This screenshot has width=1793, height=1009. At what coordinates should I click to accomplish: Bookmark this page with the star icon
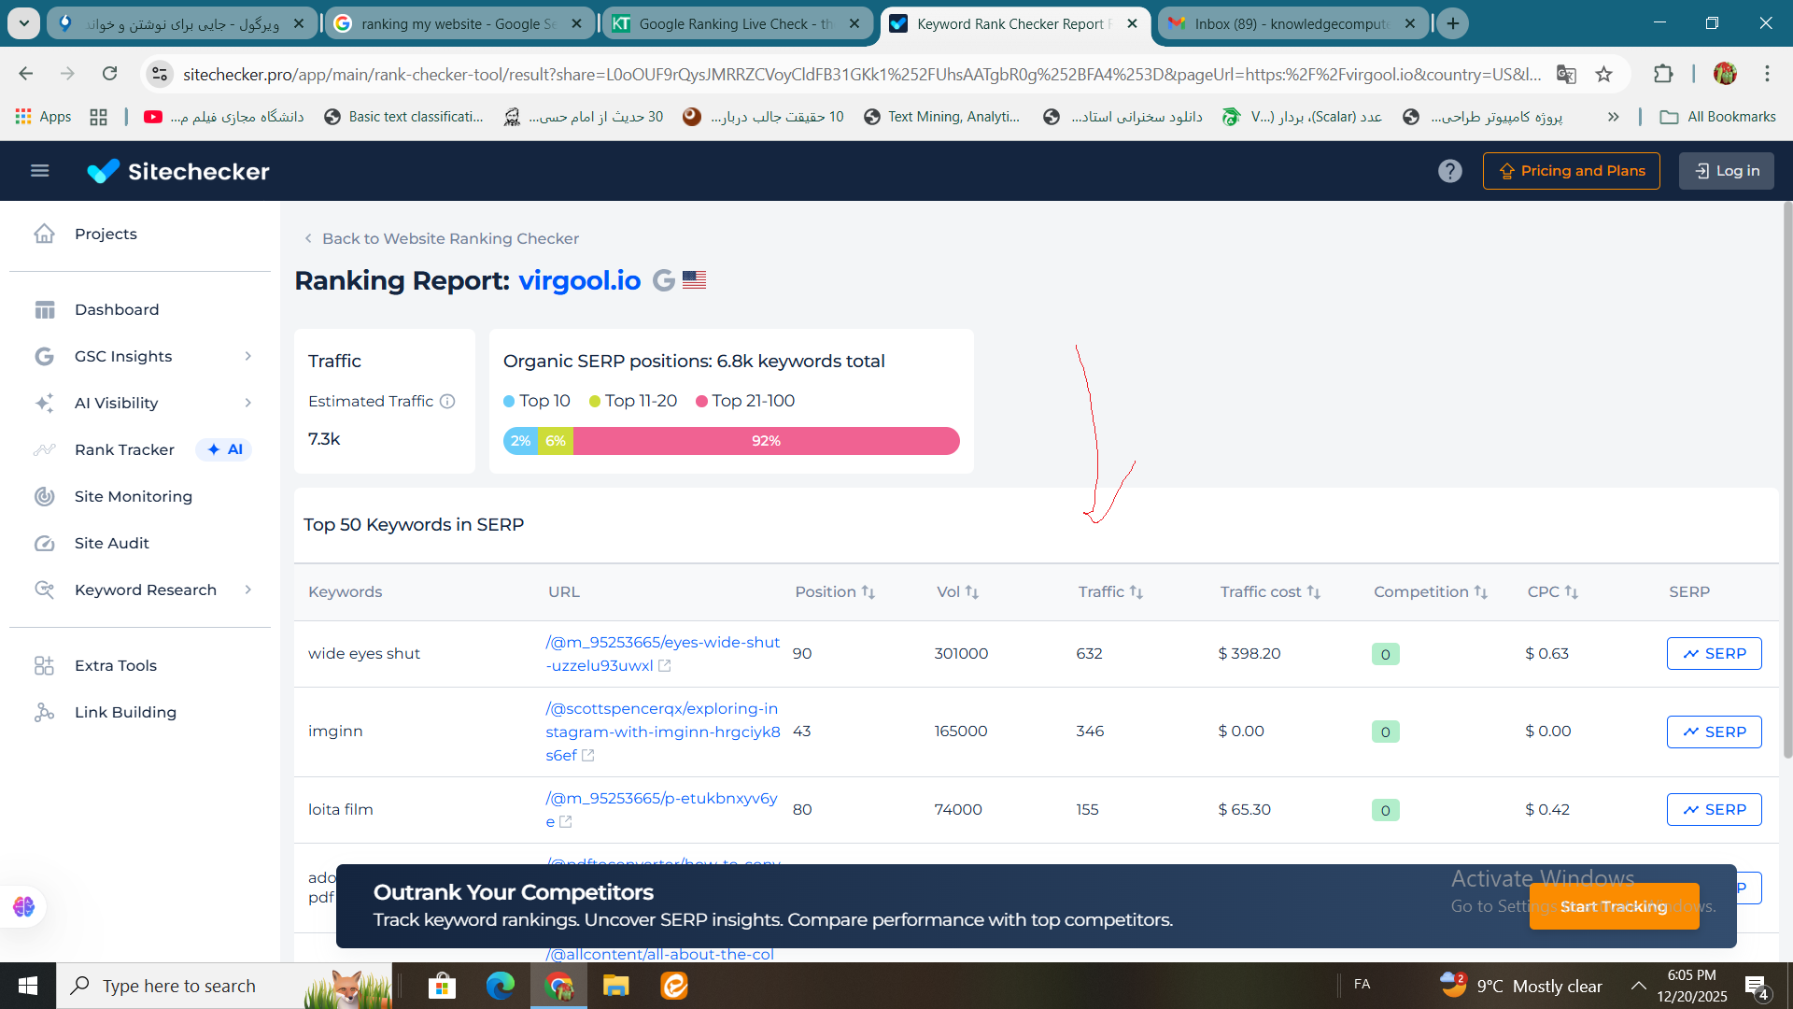point(1603,74)
